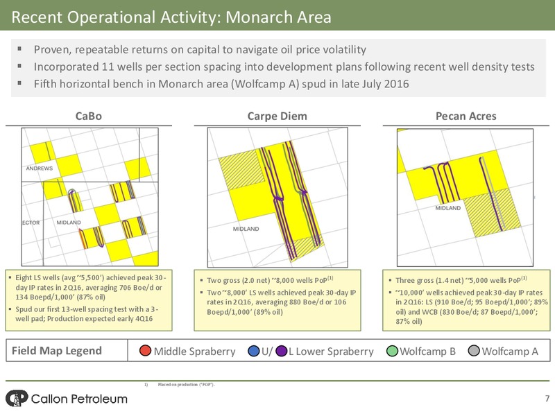Click the ECTOR county label on CaBo map
Screen dimensions: 555x416
[31, 223]
